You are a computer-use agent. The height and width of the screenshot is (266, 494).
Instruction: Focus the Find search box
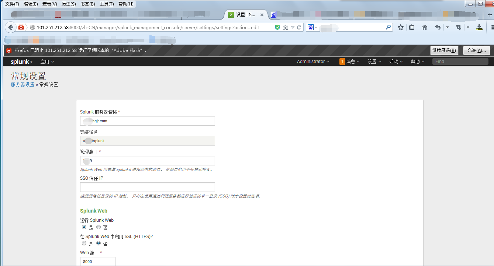(x=460, y=62)
